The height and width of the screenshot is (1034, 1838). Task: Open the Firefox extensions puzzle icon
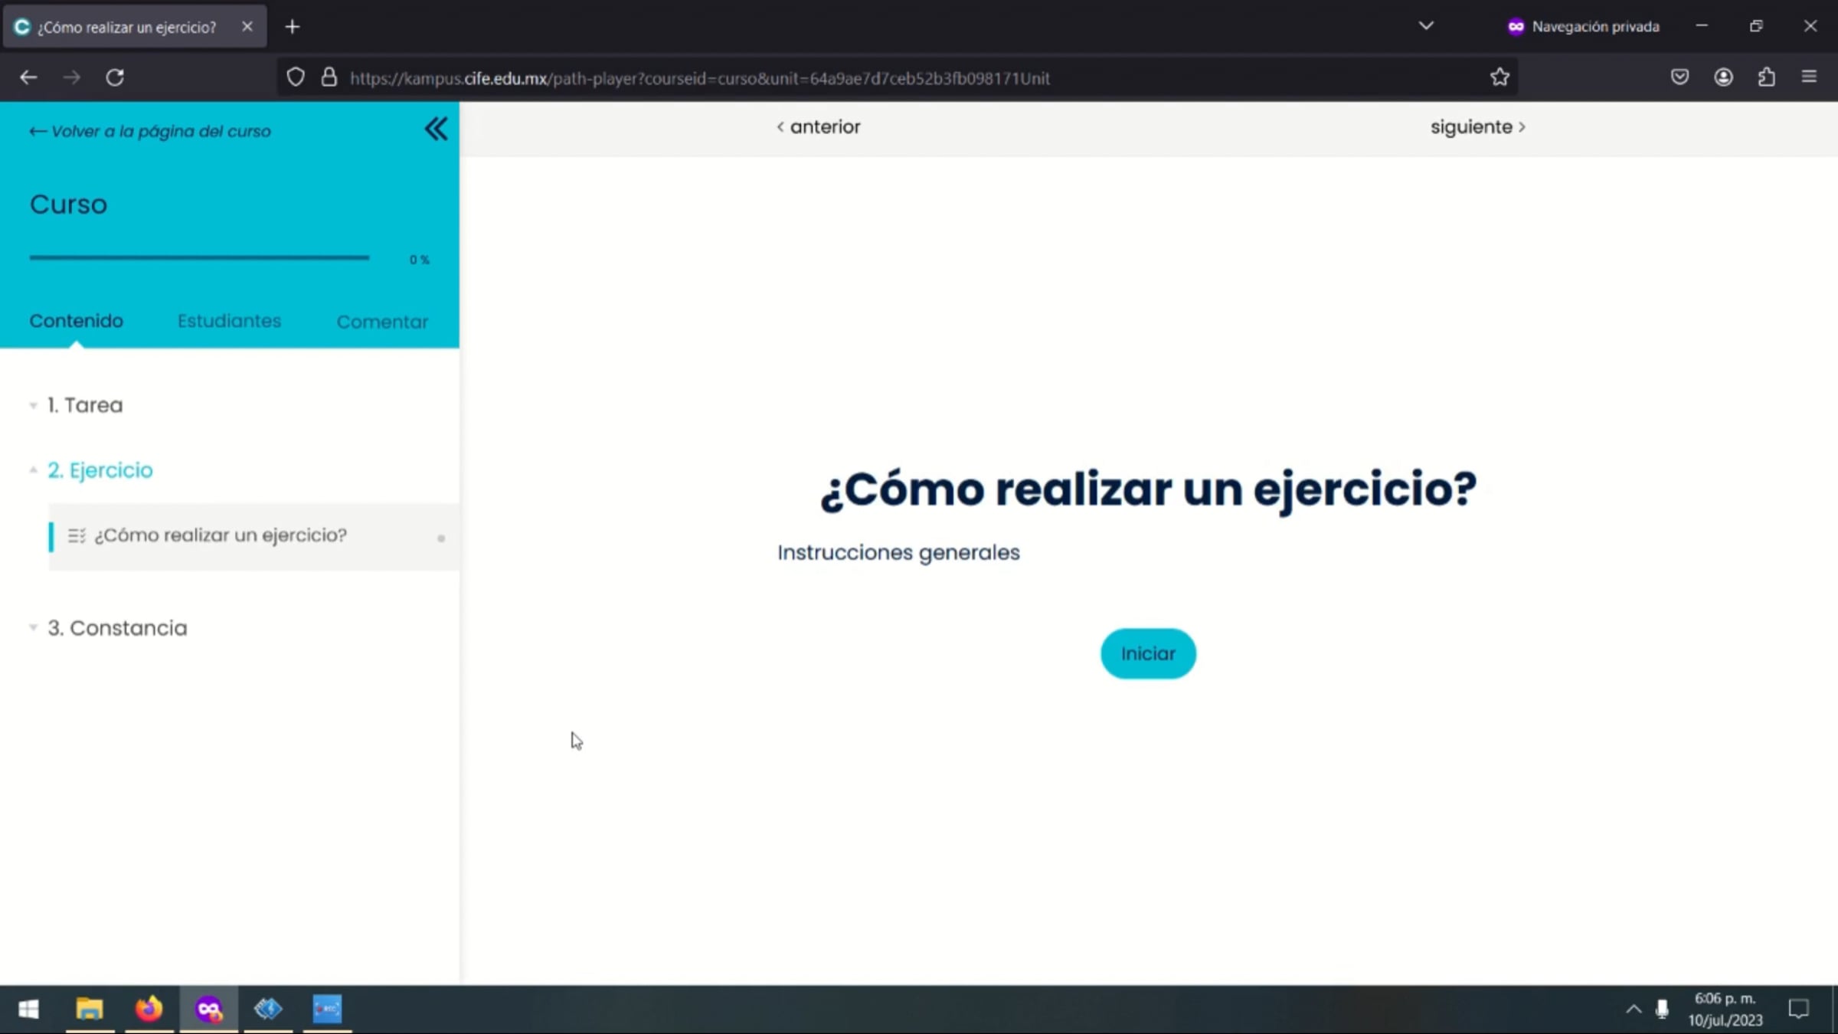(1767, 77)
